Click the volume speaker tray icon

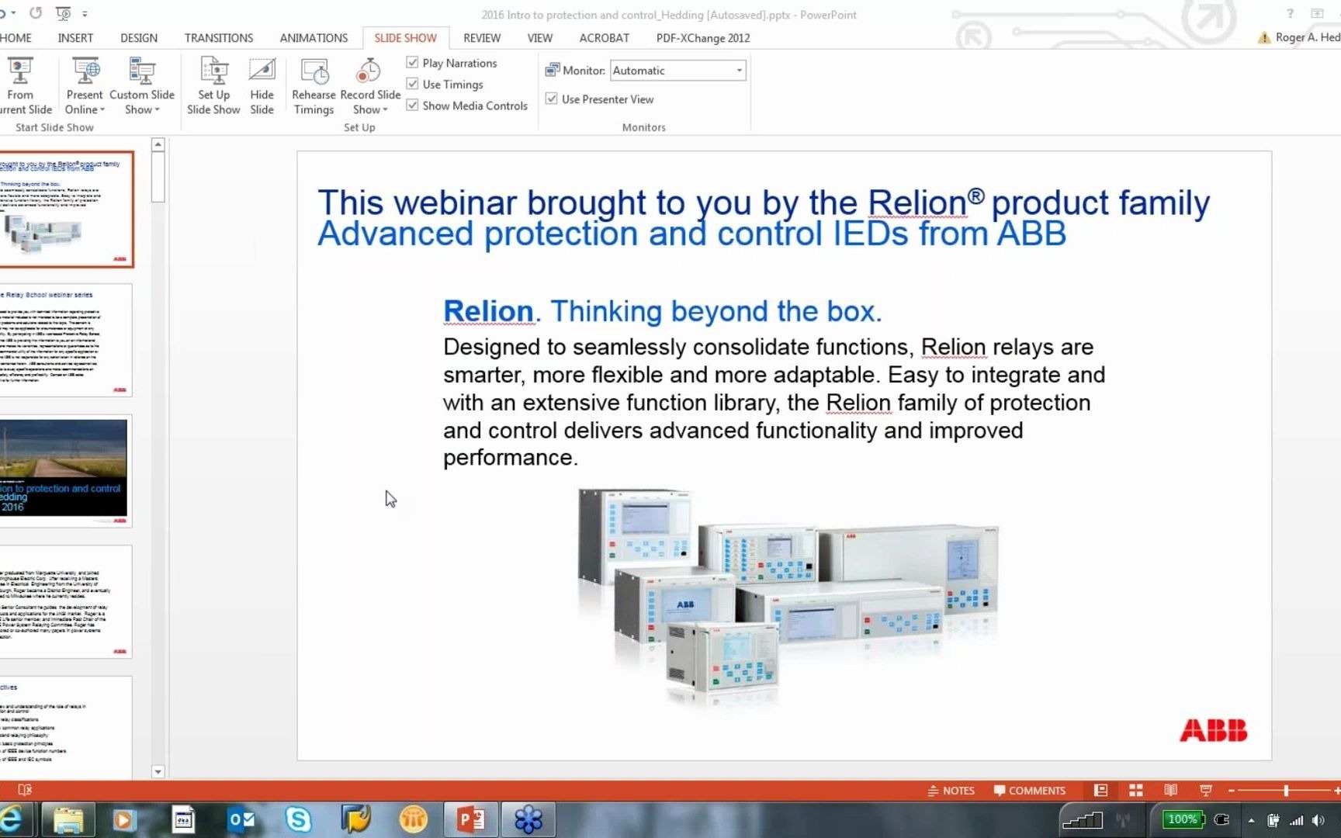point(1318,820)
